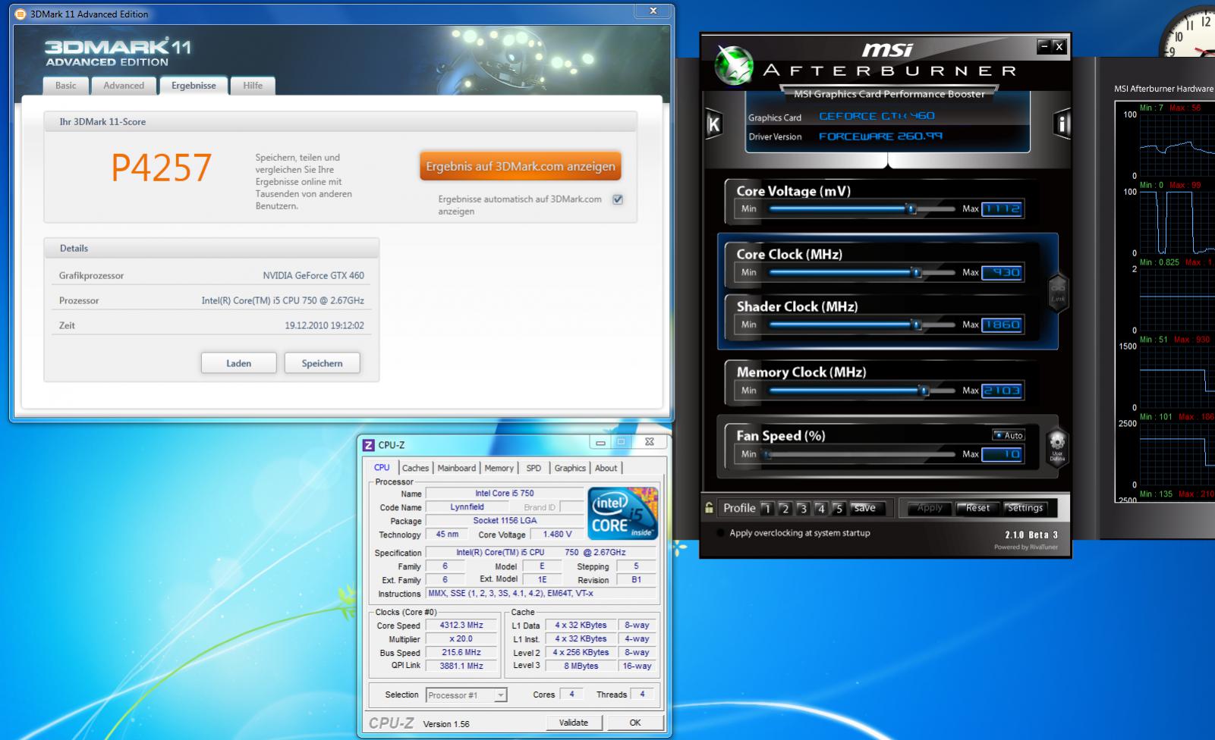Click the Validate button in CPU-Z

[574, 723]
